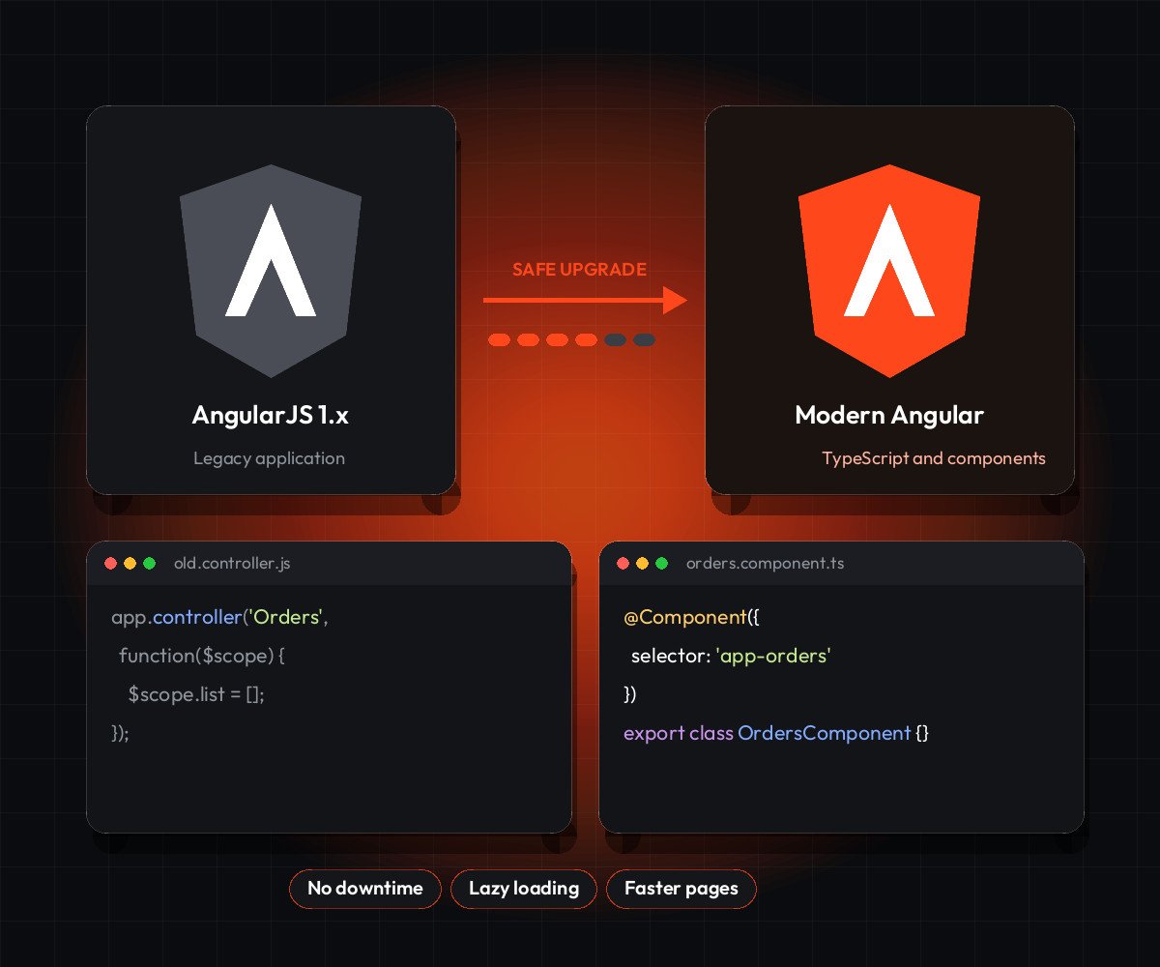Screen dimensions: 1160x967
Task: Click the AngularJS 1.x heading
Action: tap(271, 415)
